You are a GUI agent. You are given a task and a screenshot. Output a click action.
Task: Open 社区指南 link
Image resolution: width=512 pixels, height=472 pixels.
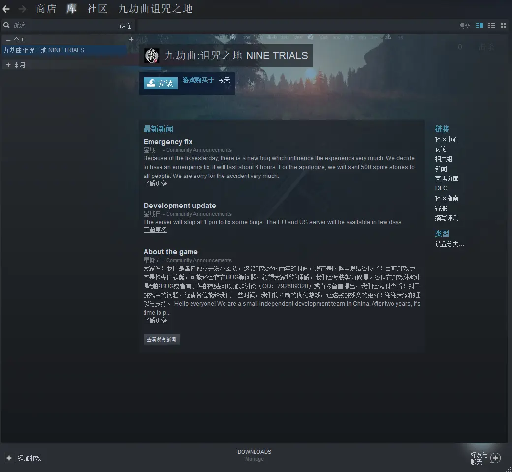447,198
